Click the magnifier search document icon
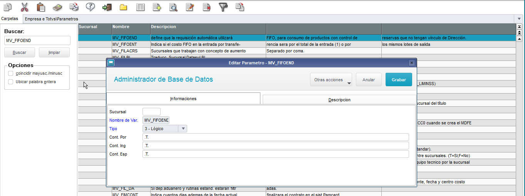 173,7
